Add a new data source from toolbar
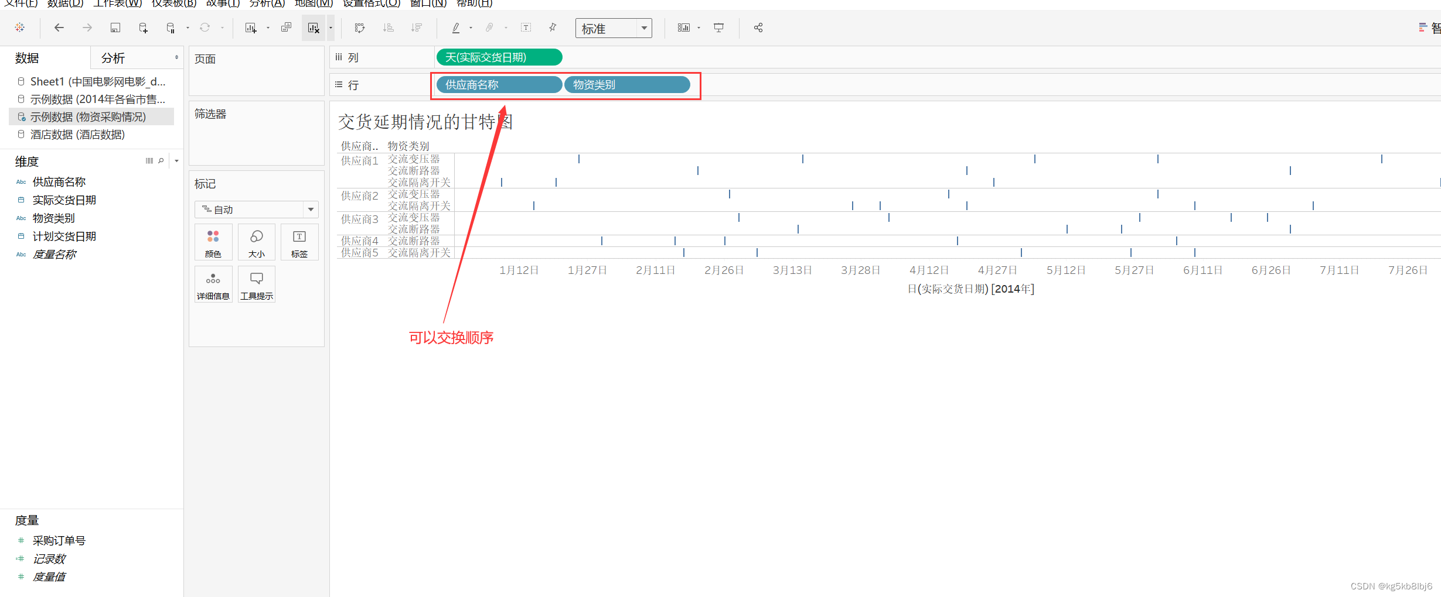Image resolution: width=1441 pixels, height=597 pixels. (x=143, y=28)
